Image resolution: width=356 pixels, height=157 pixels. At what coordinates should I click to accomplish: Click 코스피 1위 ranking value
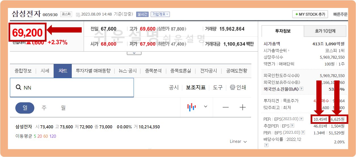335,50
